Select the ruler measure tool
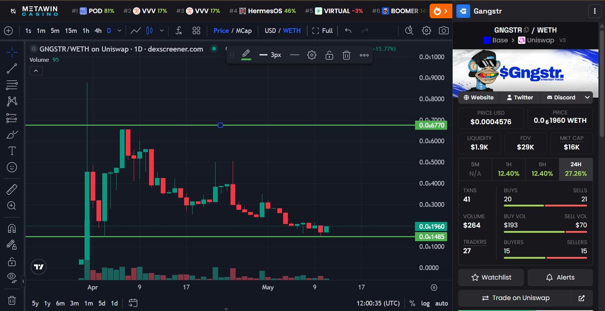The width and height of the screenshot is (605, 311). 12,190
